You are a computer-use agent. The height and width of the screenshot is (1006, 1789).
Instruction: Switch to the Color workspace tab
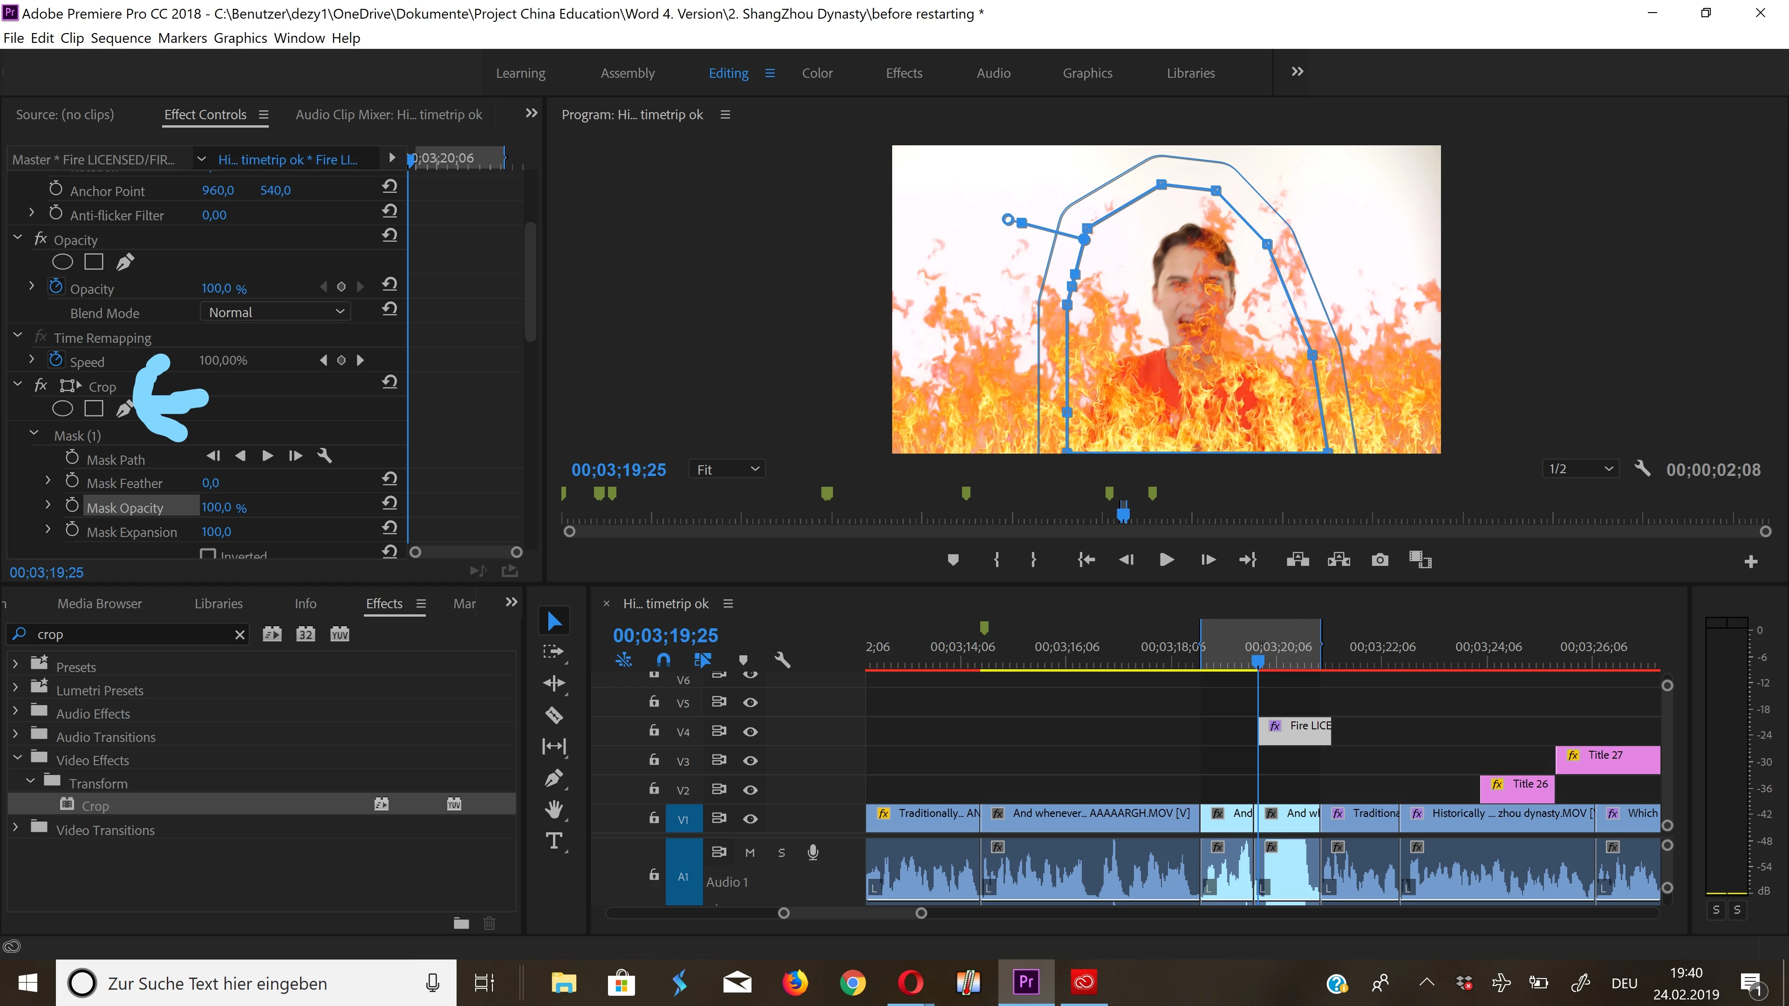pyautogui.click(x=817, y=73)
